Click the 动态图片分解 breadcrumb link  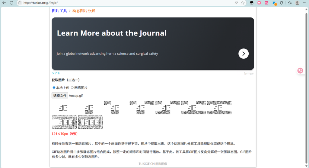[84, 11]
